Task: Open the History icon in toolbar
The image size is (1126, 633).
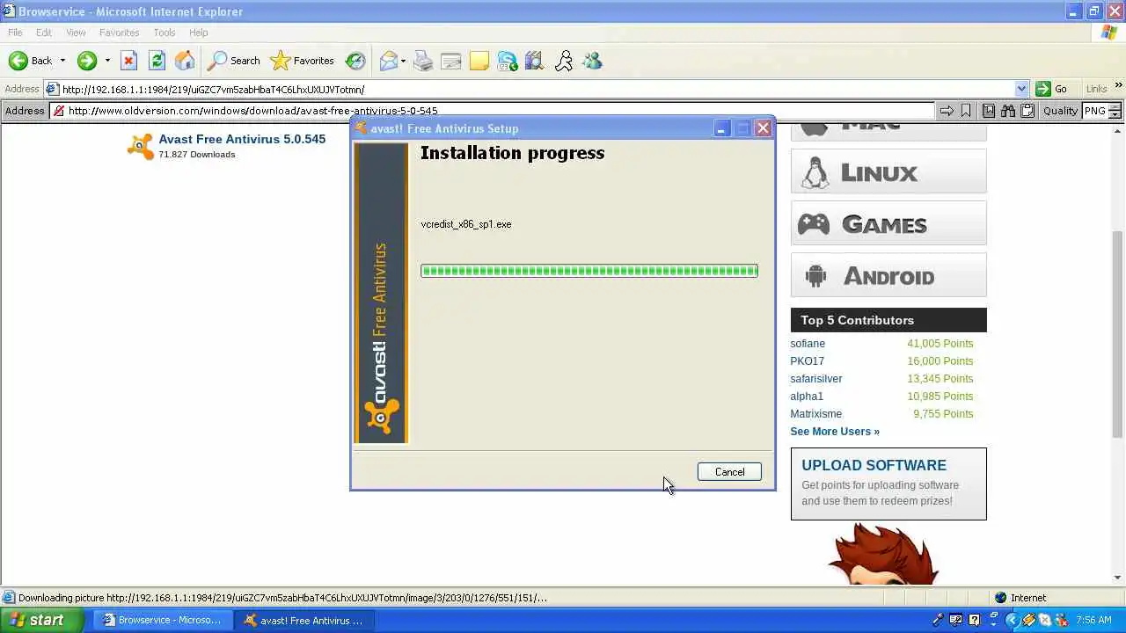Action: tap(355, 61)
